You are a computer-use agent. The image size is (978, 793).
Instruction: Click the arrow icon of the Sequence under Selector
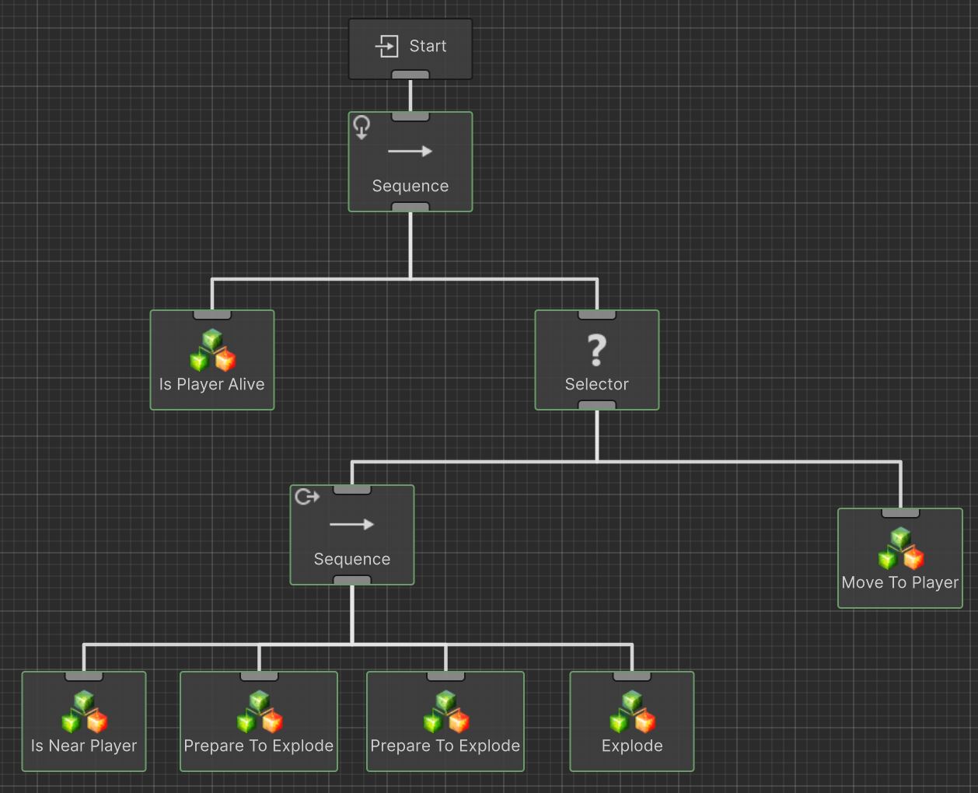point(351,525)
